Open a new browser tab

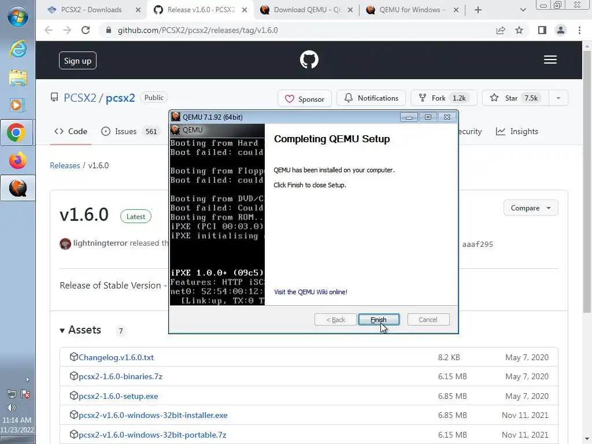[x=478, y=10]
